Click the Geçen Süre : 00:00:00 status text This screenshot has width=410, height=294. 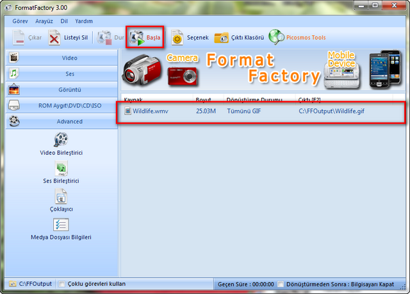point(246,284)
